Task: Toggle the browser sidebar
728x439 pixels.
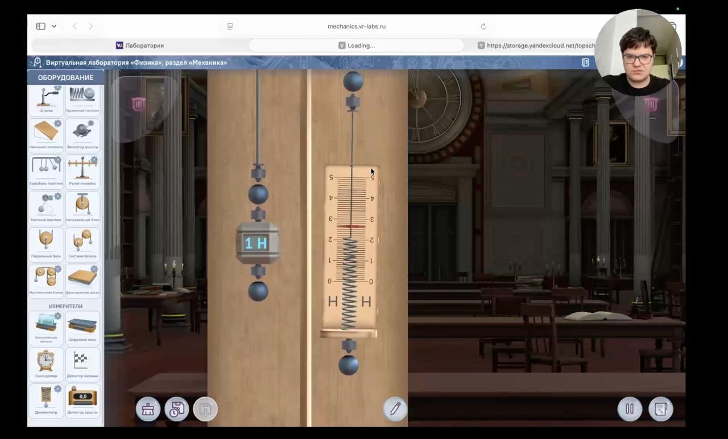Action: pos(41,26)
